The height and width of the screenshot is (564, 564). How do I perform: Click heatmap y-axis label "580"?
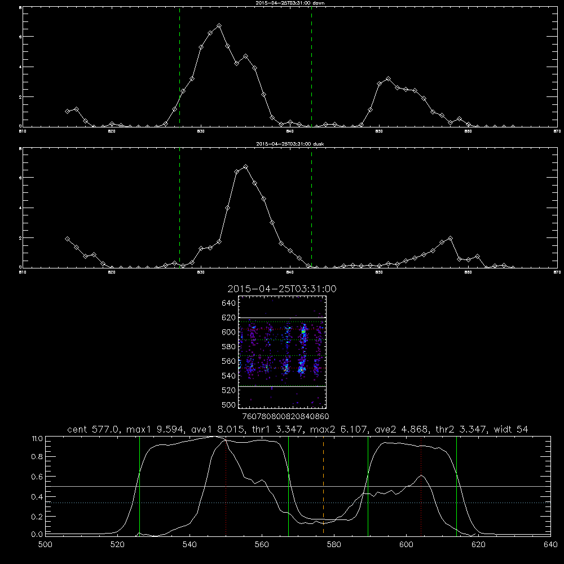coord(229,347)
